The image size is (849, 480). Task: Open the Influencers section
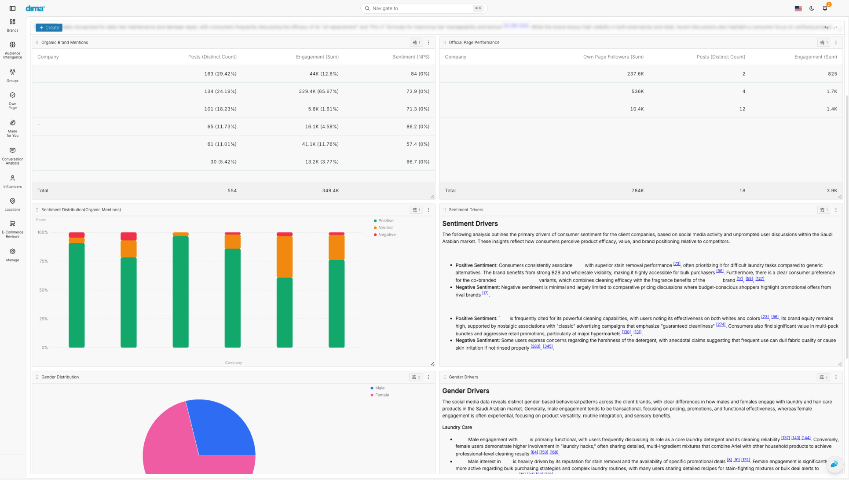(x=12, y=181)
